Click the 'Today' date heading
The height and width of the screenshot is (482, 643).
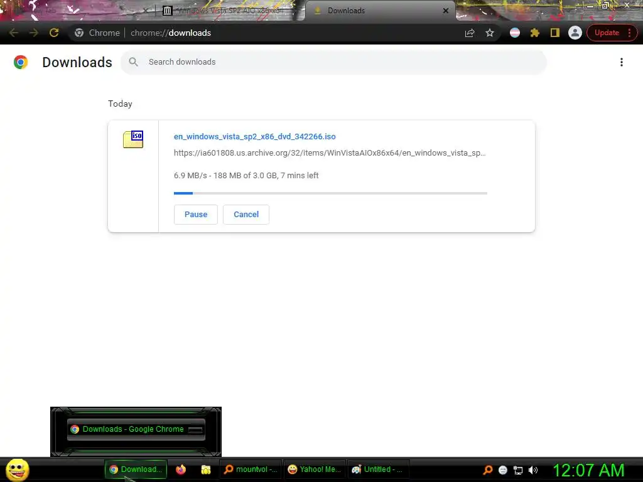(120, 104)
